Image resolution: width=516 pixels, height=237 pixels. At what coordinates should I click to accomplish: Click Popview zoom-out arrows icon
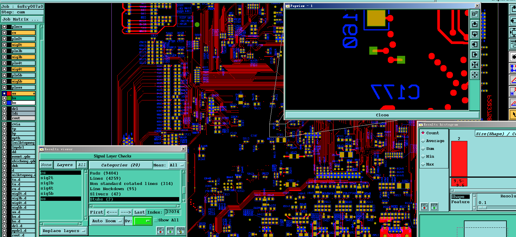click(475, 75)
